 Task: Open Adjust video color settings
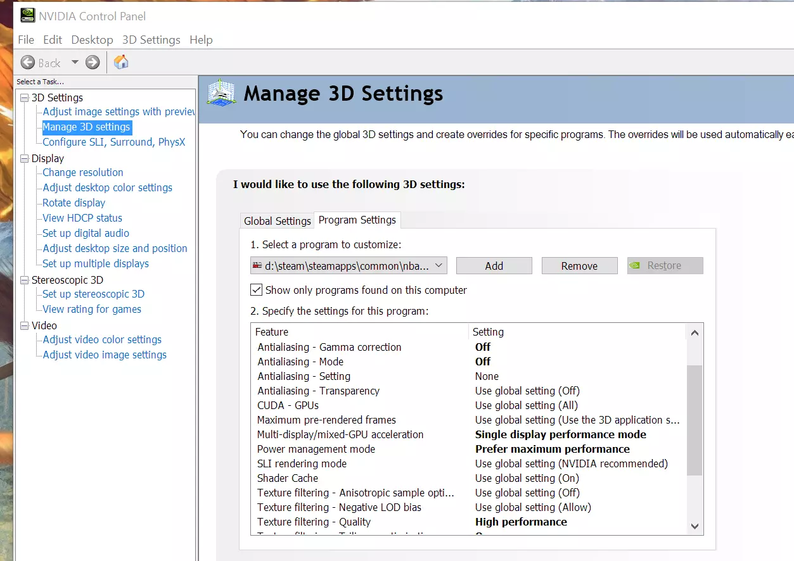pos(102,339)
